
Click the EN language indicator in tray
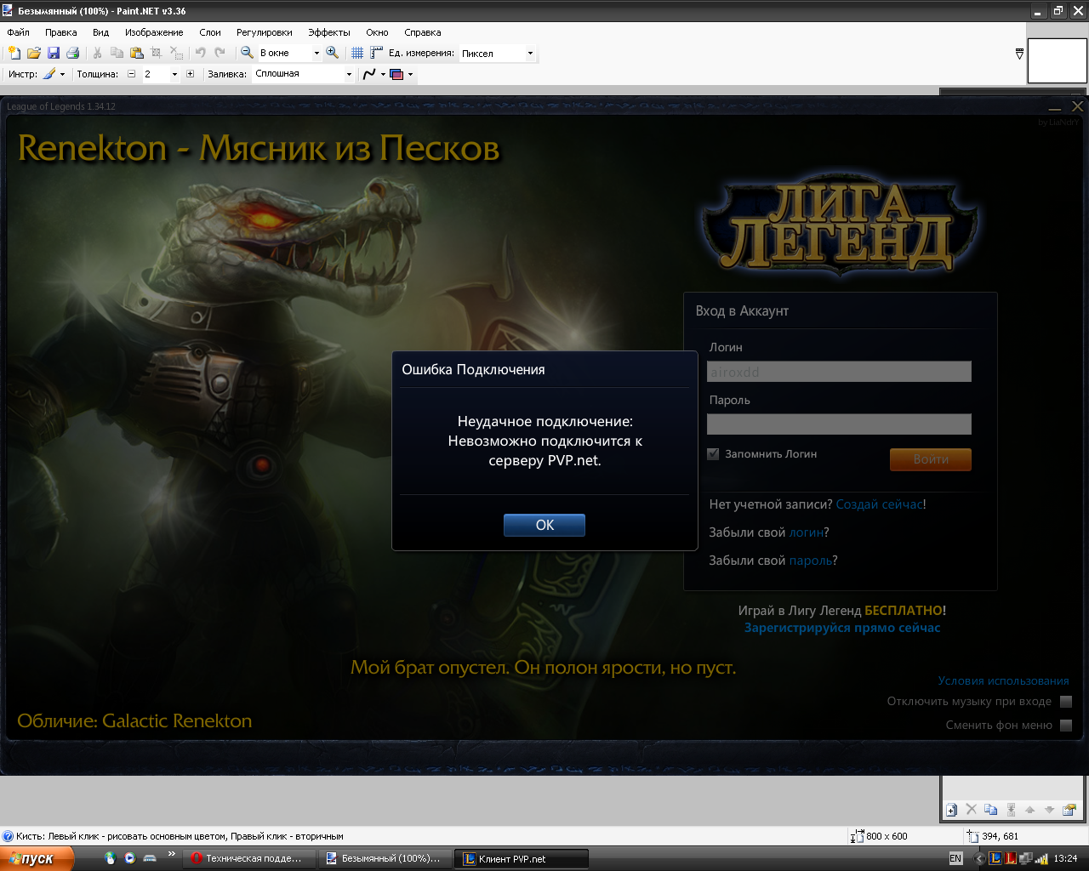tap(955, 859)
